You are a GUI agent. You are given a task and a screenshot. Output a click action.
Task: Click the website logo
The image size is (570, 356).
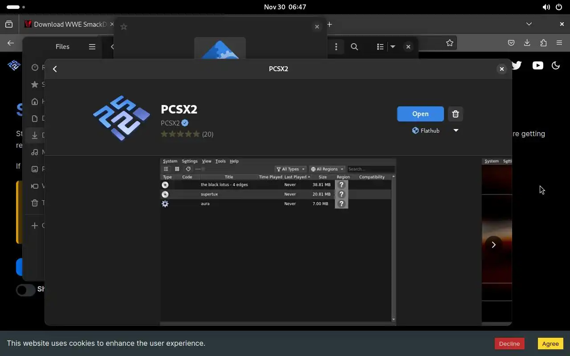(x=14, y=65)
